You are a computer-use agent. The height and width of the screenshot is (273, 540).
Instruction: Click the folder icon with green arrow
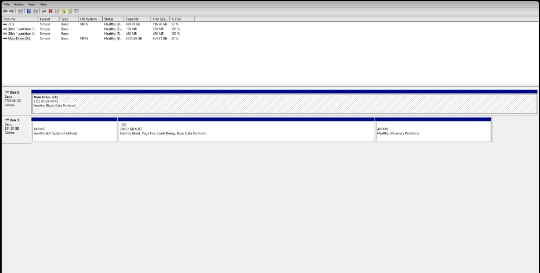coord(63,11)
